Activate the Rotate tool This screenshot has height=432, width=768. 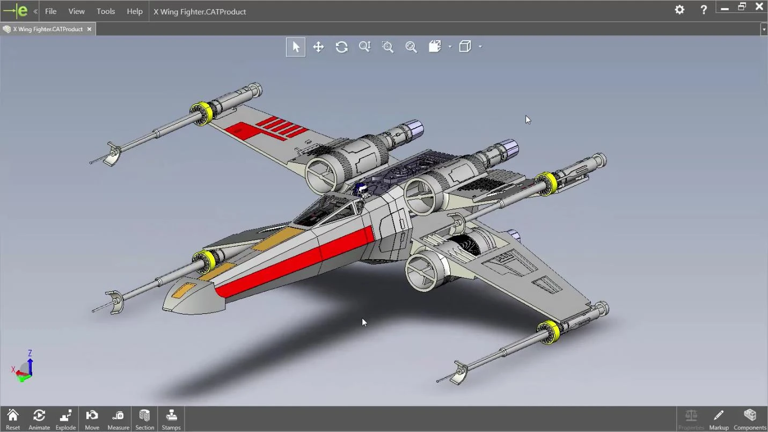coord(341,47)
